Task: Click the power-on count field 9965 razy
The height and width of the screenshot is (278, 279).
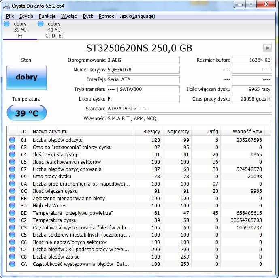Action: click(x=252, y=89)
